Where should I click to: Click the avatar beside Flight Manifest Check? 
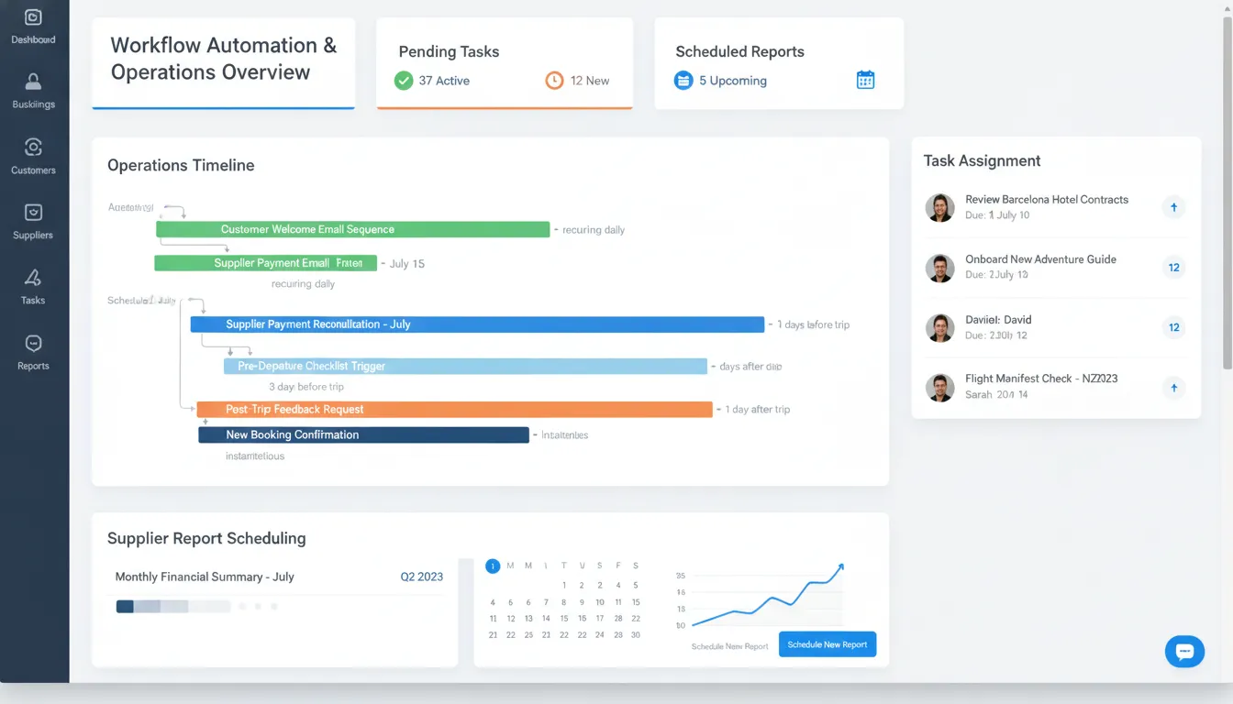939,388
